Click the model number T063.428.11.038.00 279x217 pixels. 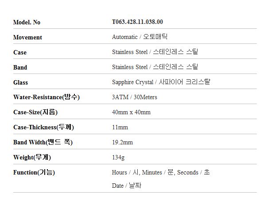point(137,22)
